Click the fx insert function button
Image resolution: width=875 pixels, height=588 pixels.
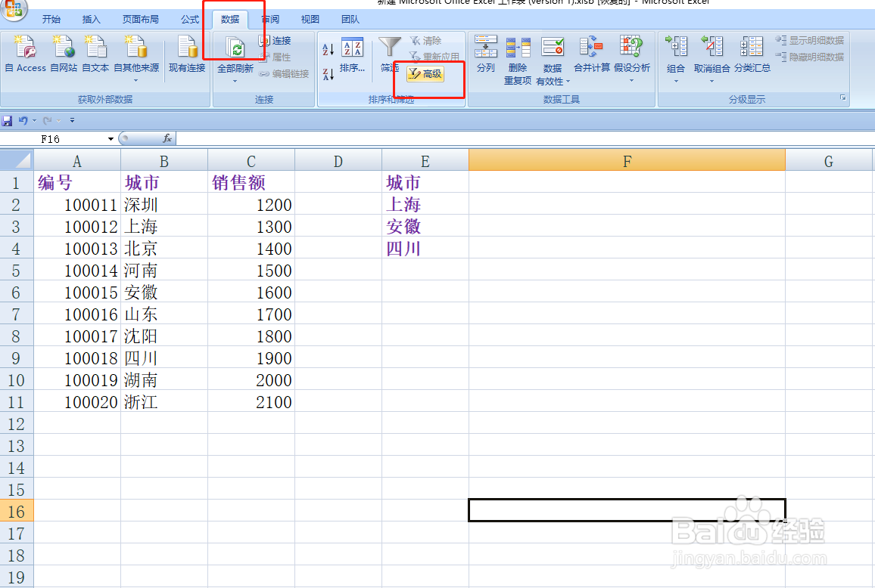click(167, 138)
